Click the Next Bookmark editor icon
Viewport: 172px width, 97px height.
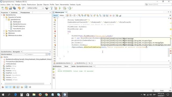(97, 16)
